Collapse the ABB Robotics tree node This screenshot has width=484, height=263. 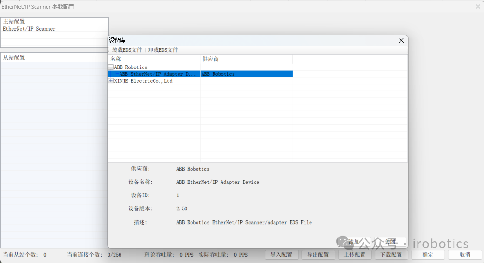(111, 67)
